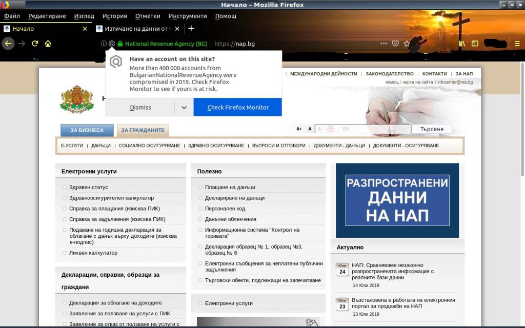Toggle the sidebar view icon
The height and width of the screenshot is (328, 525).
point(475,44)
